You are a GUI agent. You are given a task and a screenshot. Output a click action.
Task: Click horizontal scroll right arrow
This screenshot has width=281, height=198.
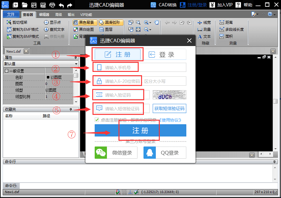click(270, 154)
